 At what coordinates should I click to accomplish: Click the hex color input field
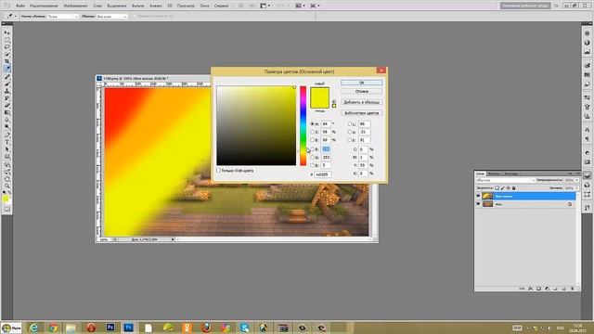tap(323, 174)
